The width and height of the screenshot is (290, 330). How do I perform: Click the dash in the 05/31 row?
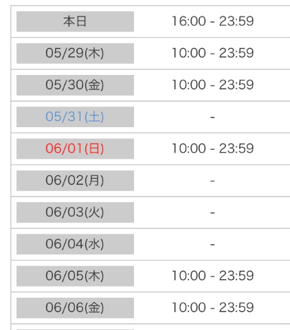tap(212, 117)
